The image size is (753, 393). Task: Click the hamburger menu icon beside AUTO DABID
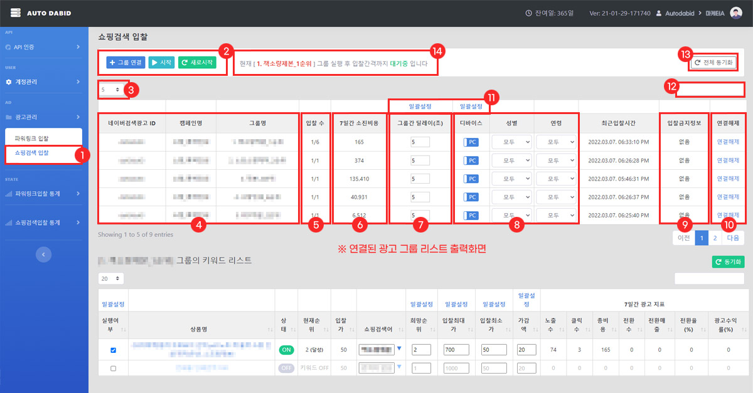[x=16, y=13]
